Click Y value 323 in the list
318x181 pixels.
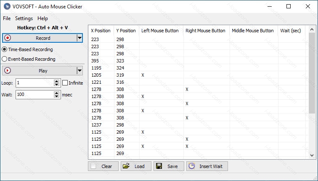point(120,61)
